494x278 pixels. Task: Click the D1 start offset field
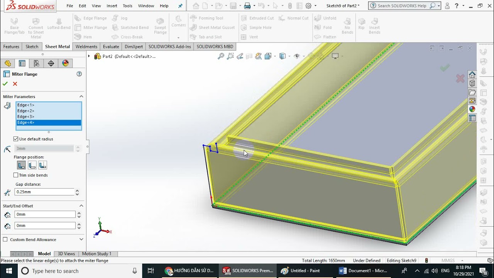(45, 214)
